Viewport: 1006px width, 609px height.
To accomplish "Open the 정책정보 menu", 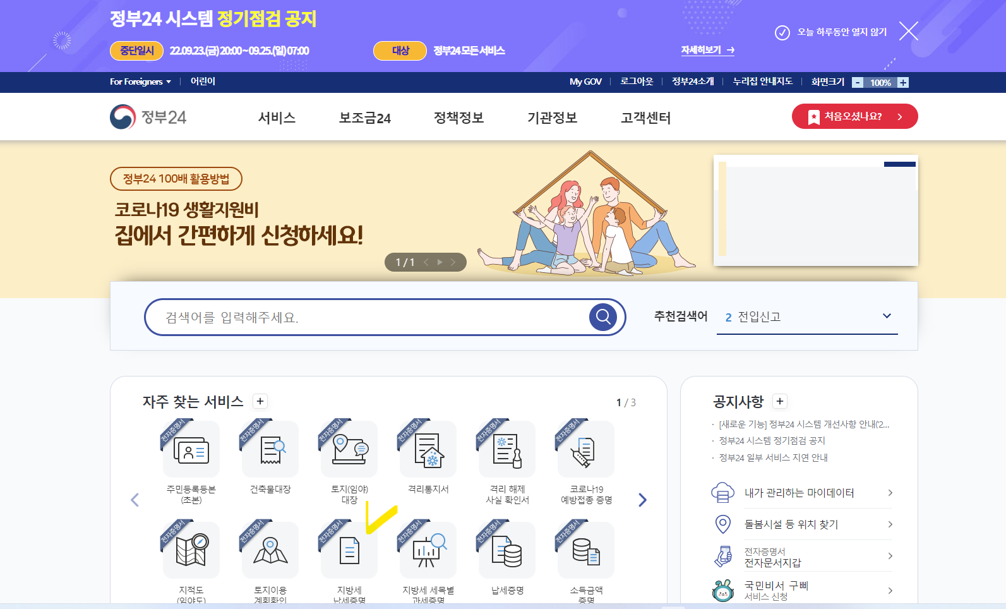I will point(458,118).
